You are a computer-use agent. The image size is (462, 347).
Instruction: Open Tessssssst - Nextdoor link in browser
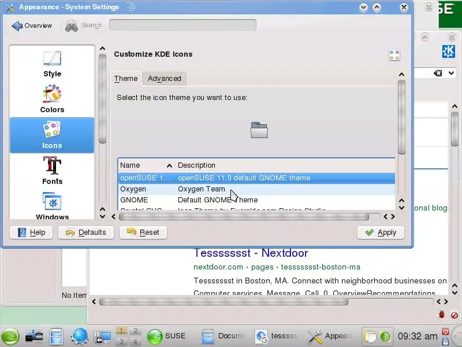click(251, 253)
